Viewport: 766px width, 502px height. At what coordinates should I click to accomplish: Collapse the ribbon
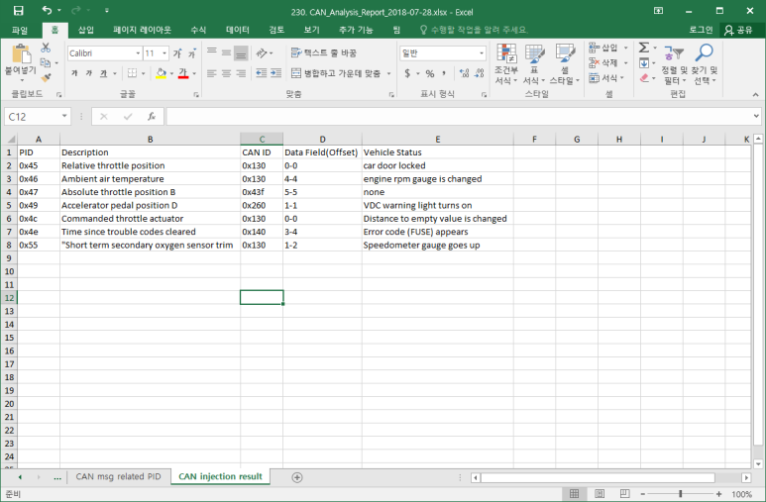pyautogui.click(x=755, y=95)
